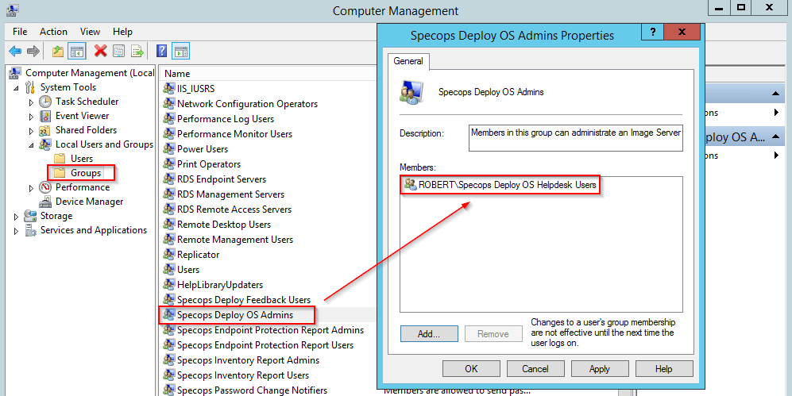Click the Storage icon in tree

31,216
